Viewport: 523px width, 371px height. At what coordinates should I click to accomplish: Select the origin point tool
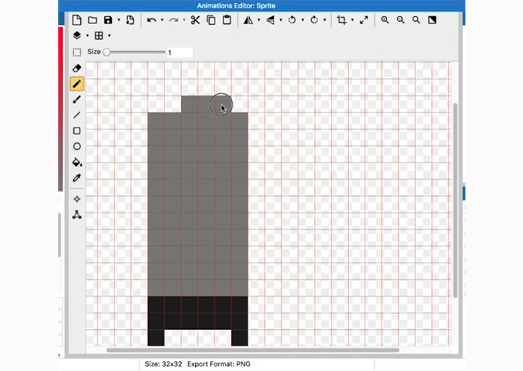(77, 199)
